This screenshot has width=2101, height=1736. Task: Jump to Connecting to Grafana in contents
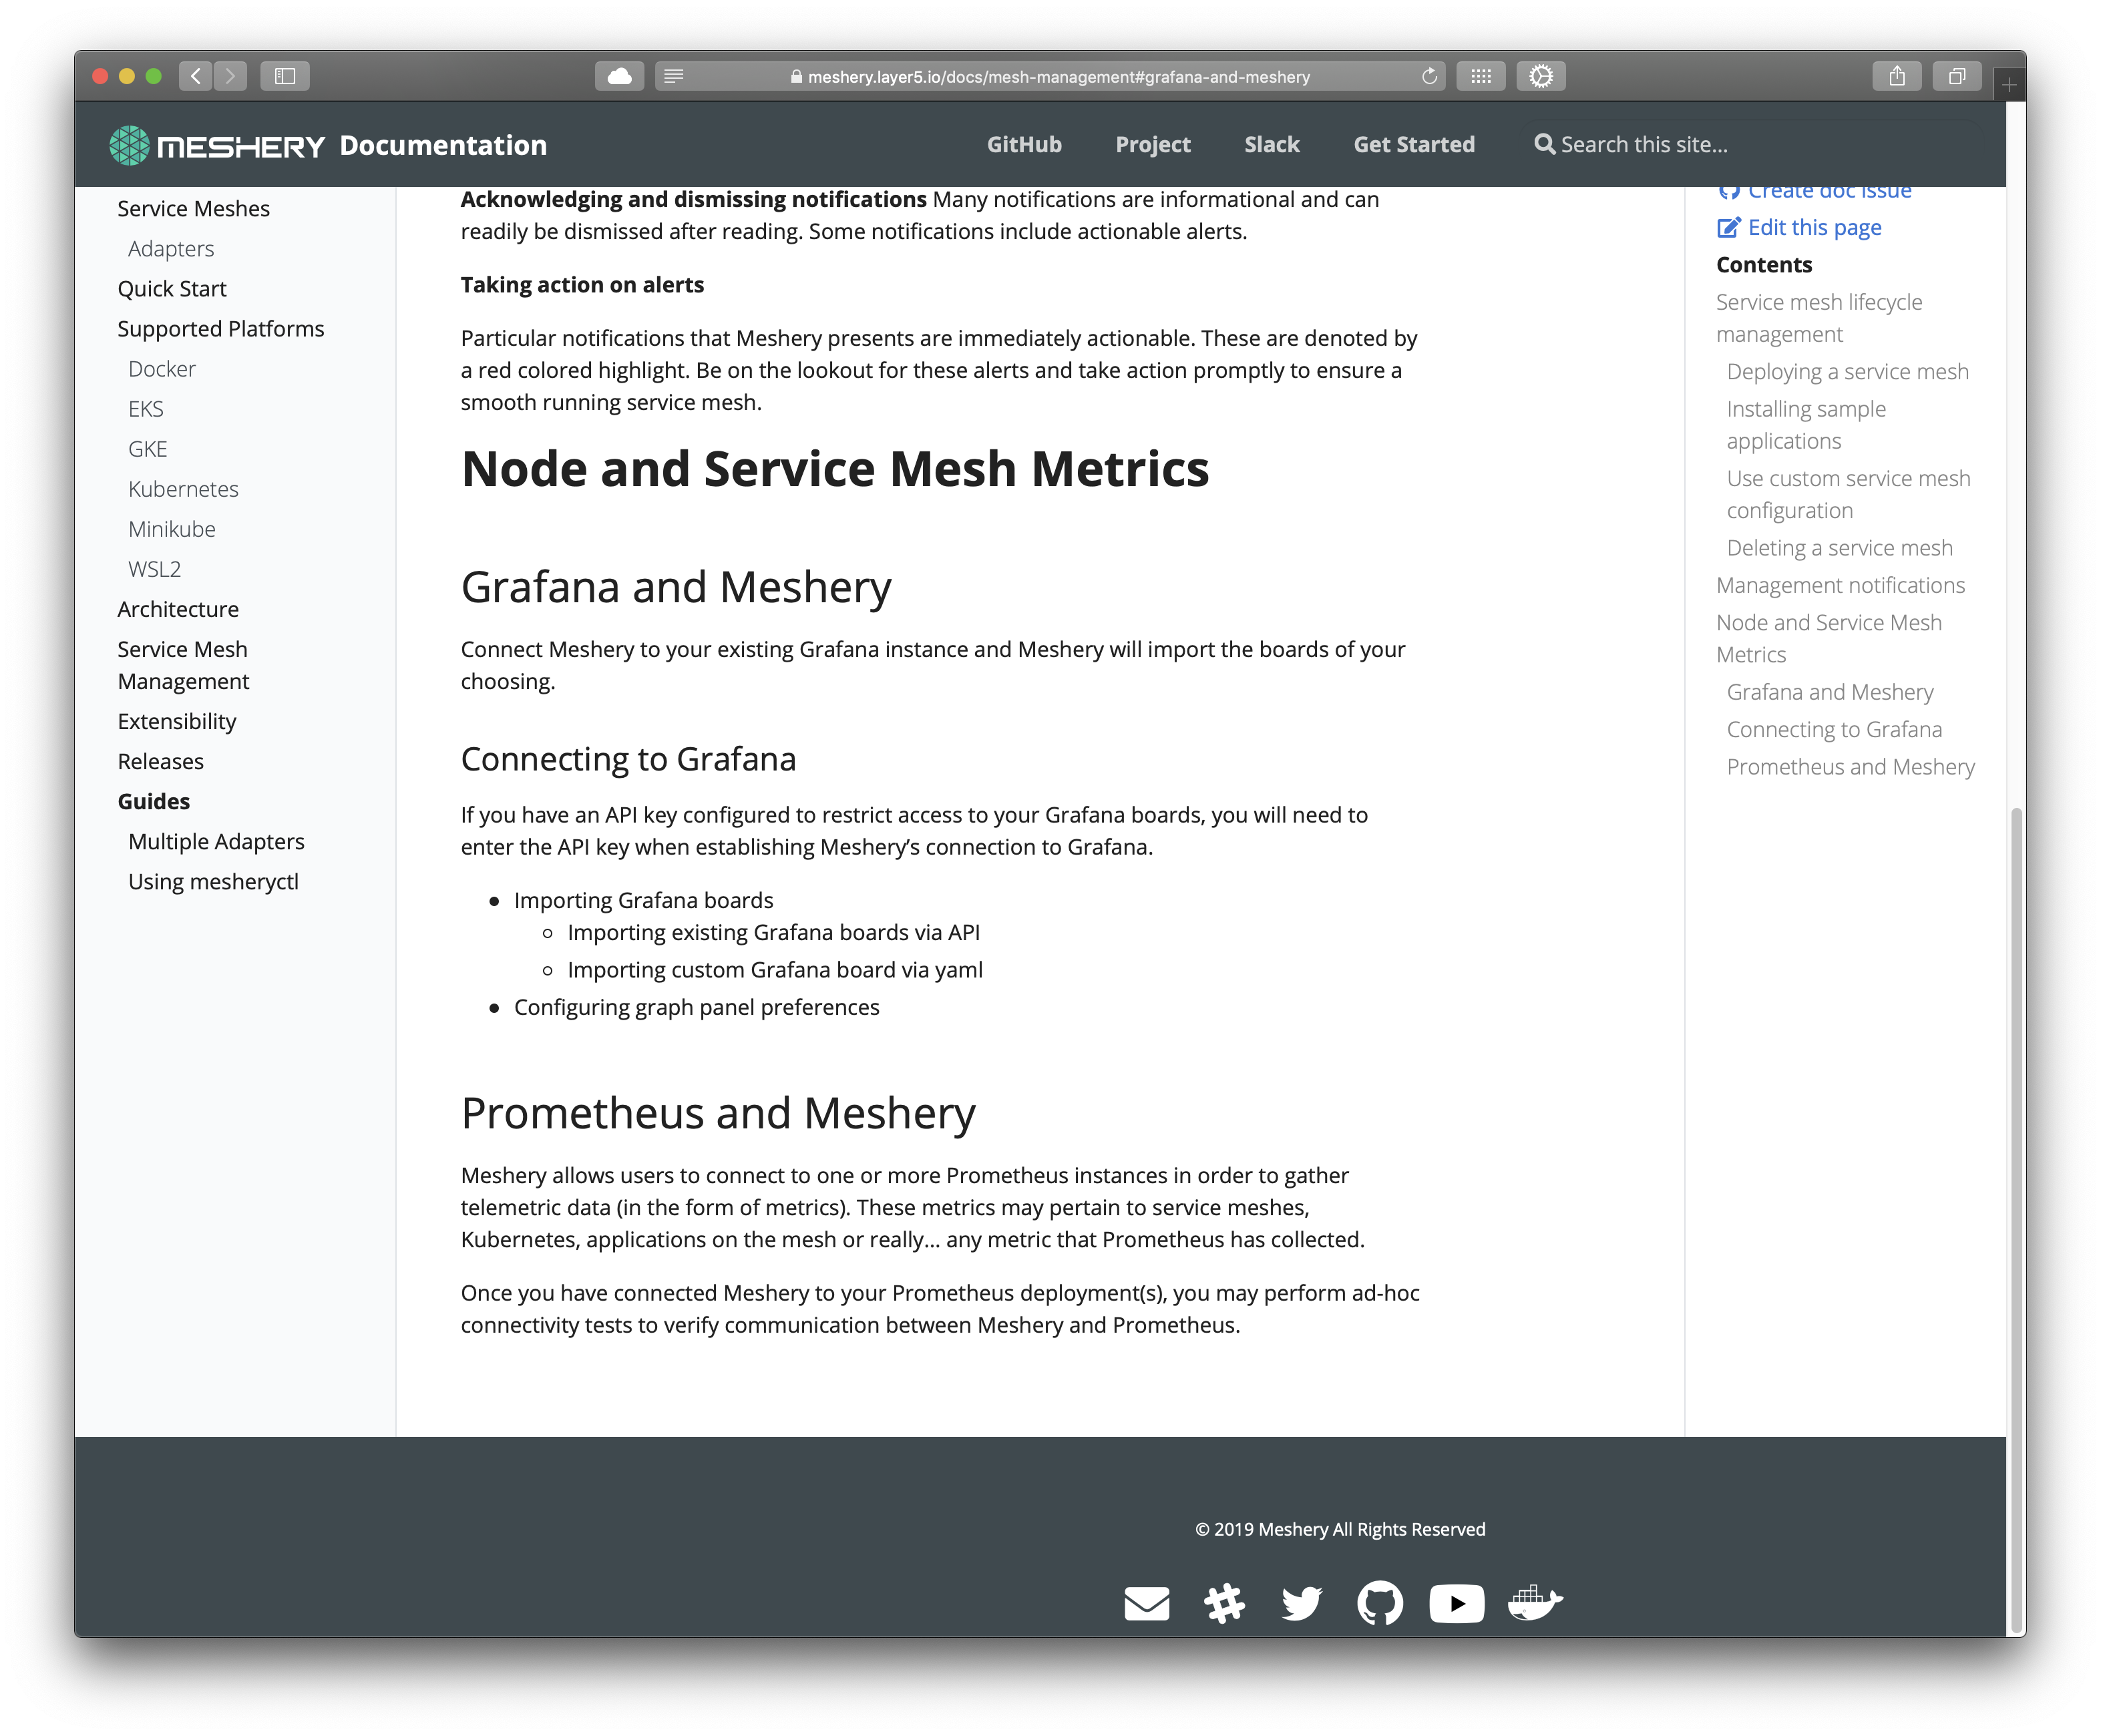click(1835, 729)
